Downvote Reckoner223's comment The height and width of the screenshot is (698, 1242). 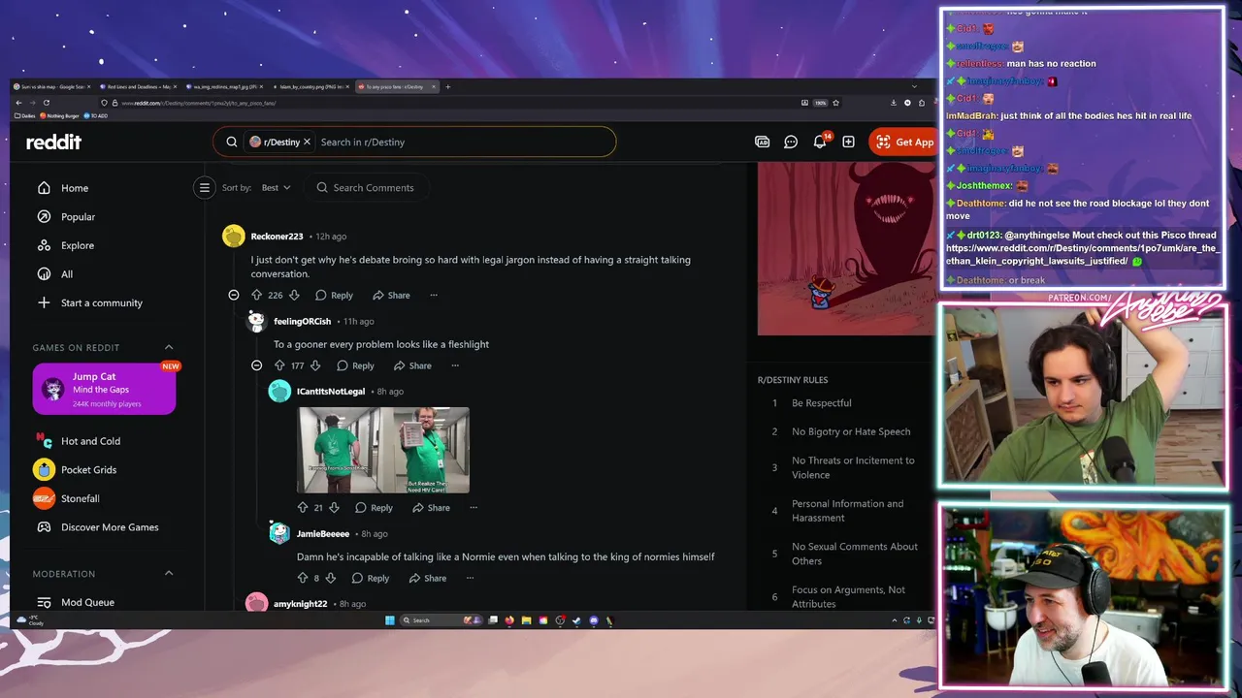coord(294,295)
